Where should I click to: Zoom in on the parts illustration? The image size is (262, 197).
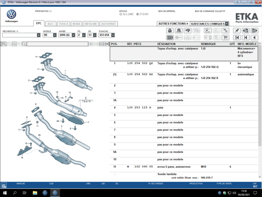[5, 44]
